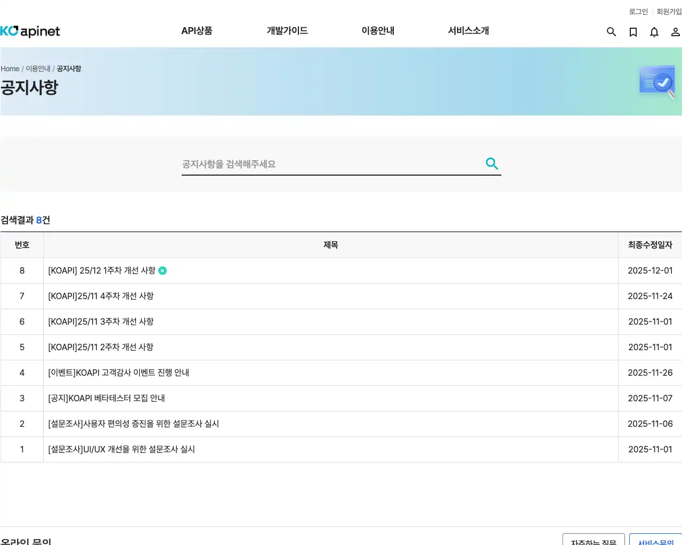Screen dimensions: 682x545
Task: Open the user profile icon
Action: (x=675, y=32)
